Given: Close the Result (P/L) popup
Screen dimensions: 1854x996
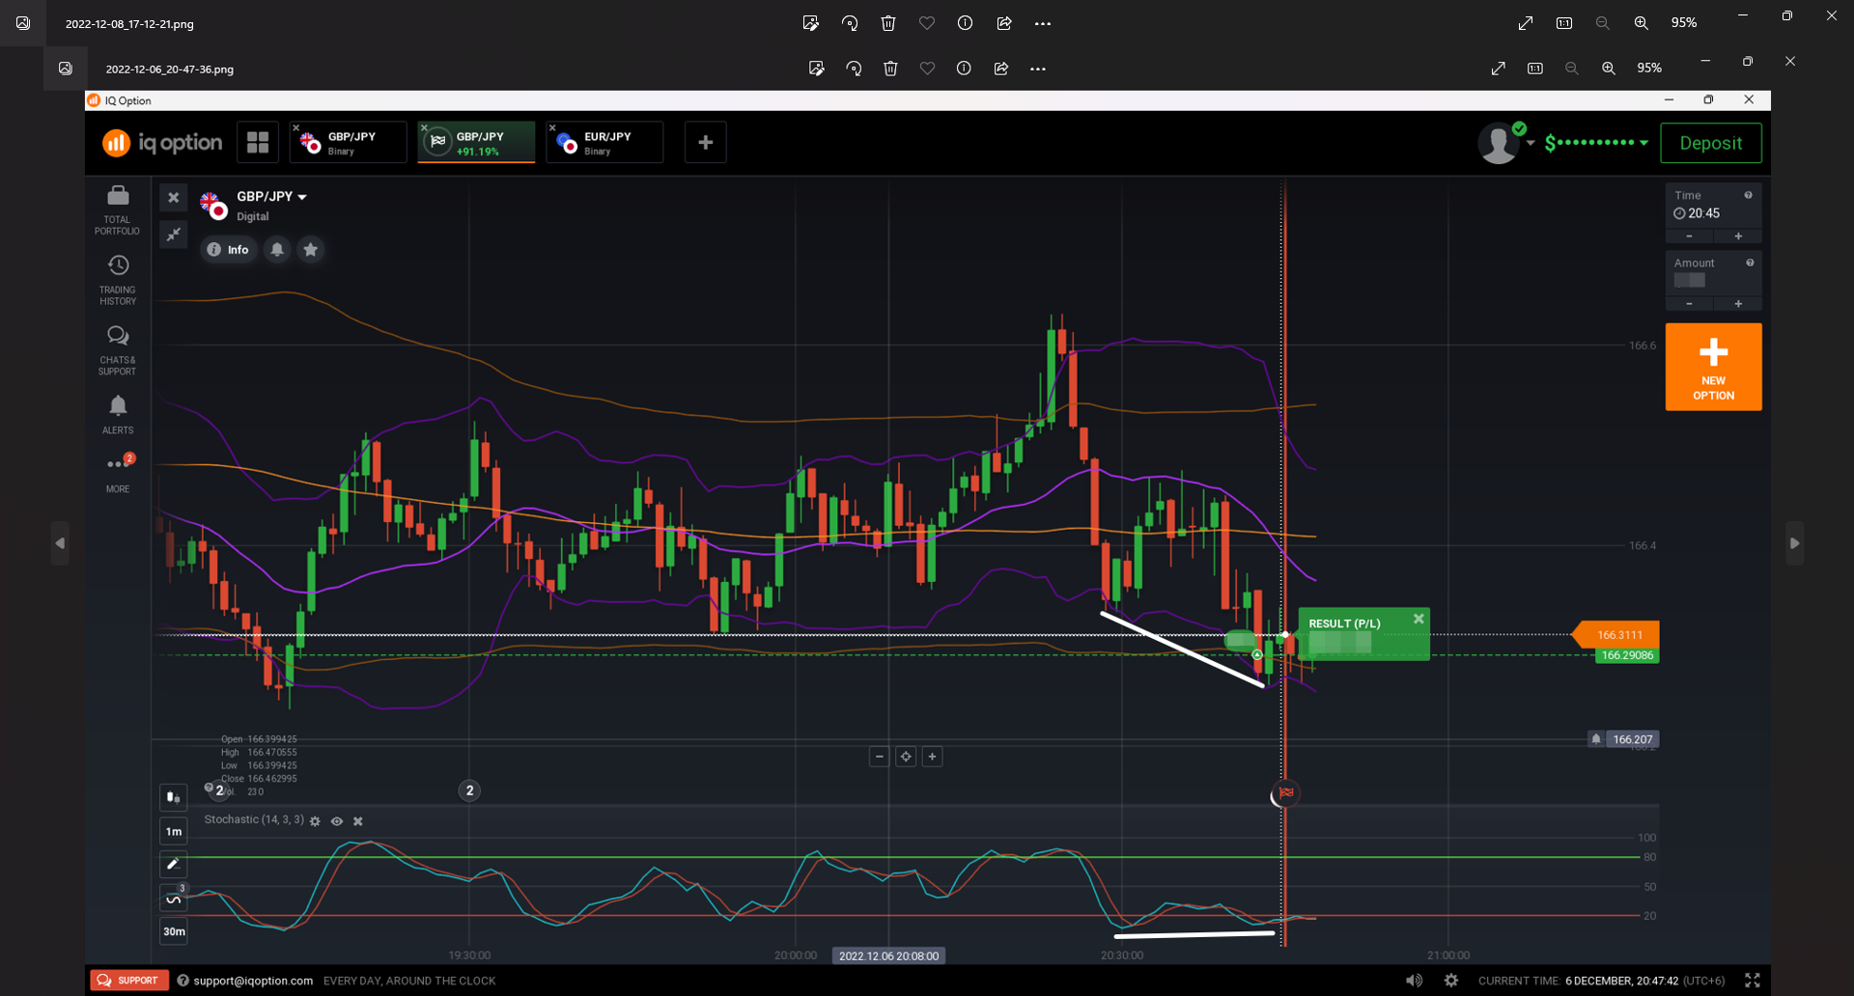Looking at the screenshot, I should (x=1419, y=620).
